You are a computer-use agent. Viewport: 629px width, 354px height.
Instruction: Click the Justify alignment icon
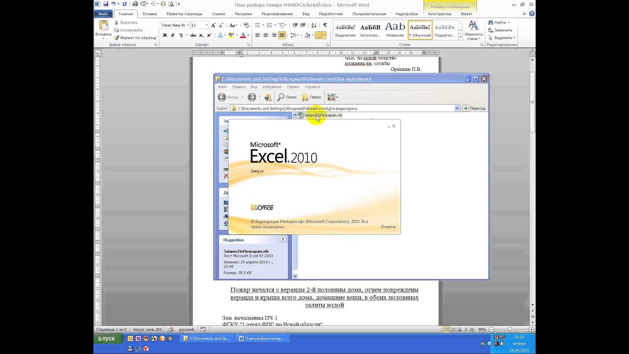pyautogui.click(x=282, y=35)
